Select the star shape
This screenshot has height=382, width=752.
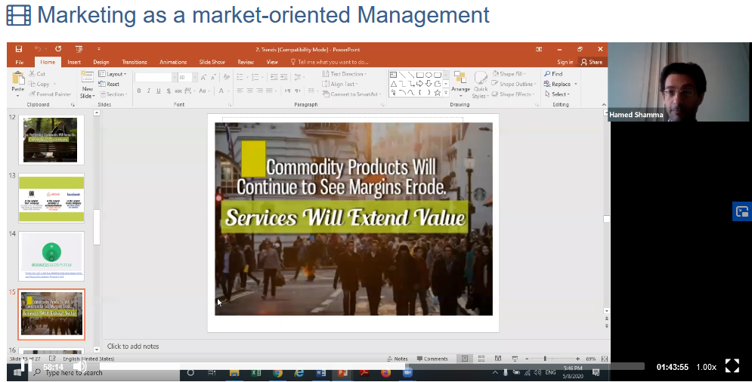(x=438, y=93)
